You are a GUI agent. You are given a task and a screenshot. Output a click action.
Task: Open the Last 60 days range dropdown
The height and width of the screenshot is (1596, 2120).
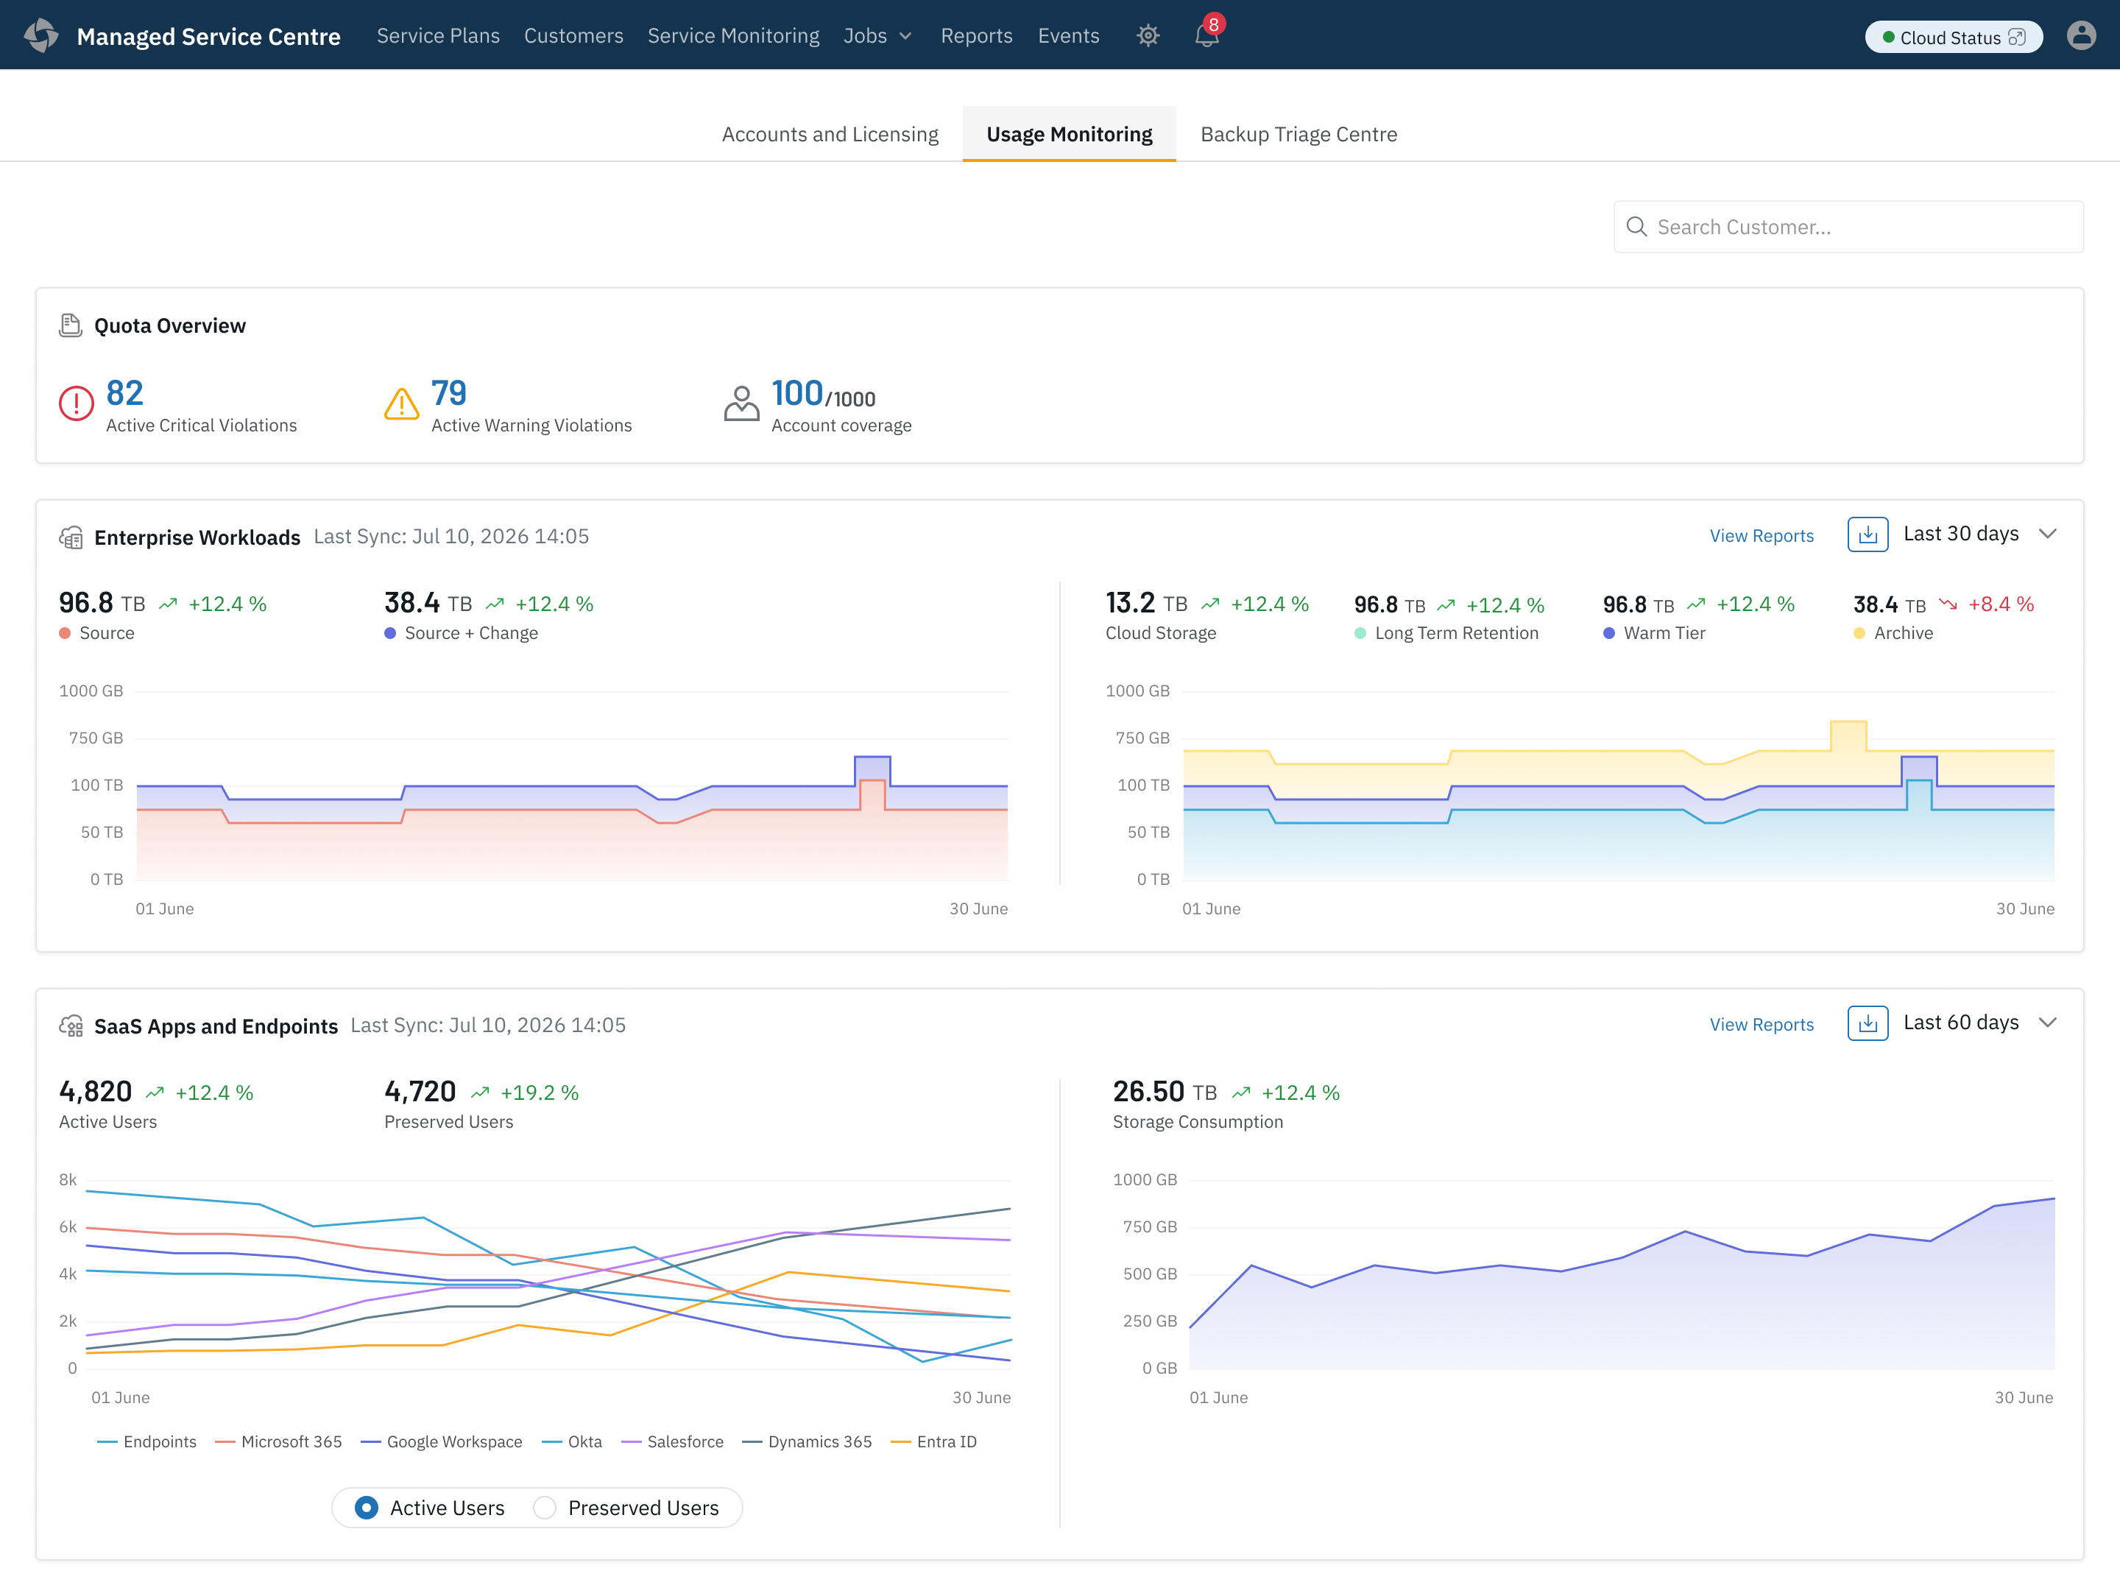(1980, 1023)
